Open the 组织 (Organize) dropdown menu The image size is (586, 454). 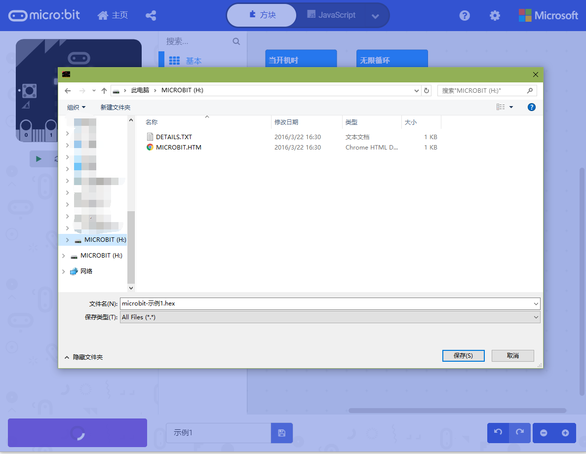click(x=77, y=107)
